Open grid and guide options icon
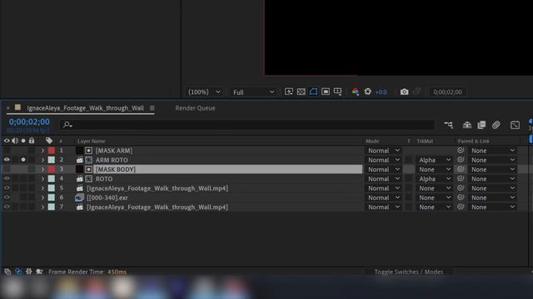 tap(337, 91)
